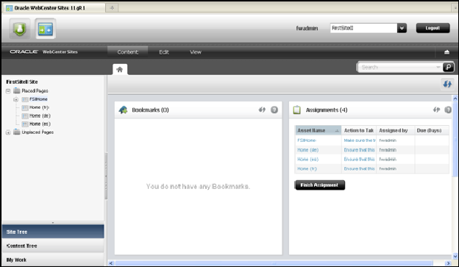Image resolution: width=459 pixels, height=267 pixels.
Task: Click the FirstSiteII site name field
Action: 363,28
